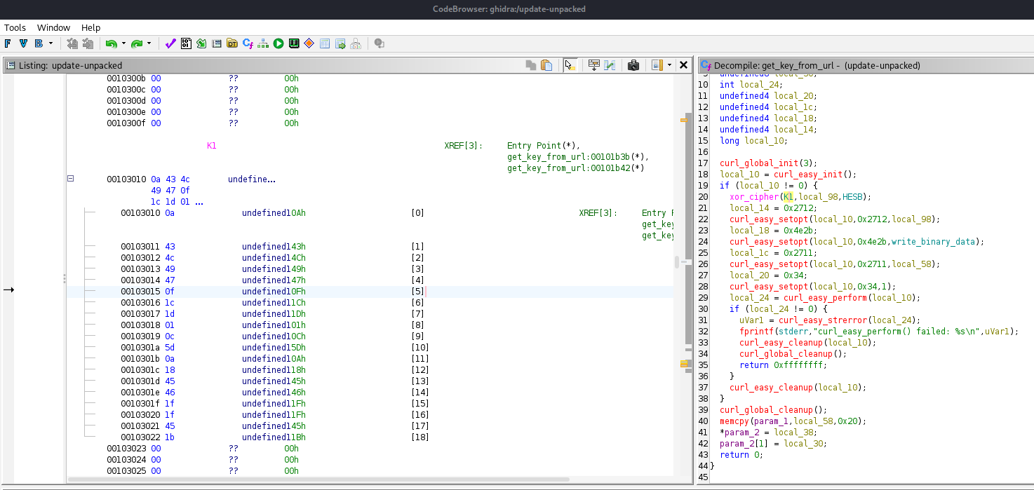Click the Listing panel title icon
Screen dimensions: 1034x490
11,65
